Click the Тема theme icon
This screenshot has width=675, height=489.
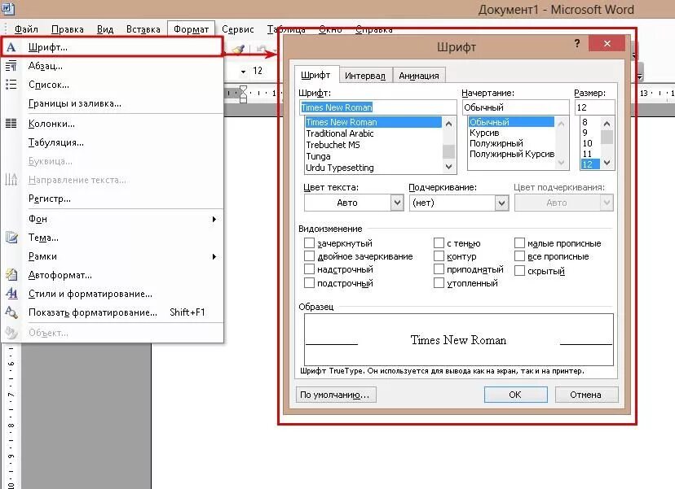pyautogui.click(x=11, y=238)
